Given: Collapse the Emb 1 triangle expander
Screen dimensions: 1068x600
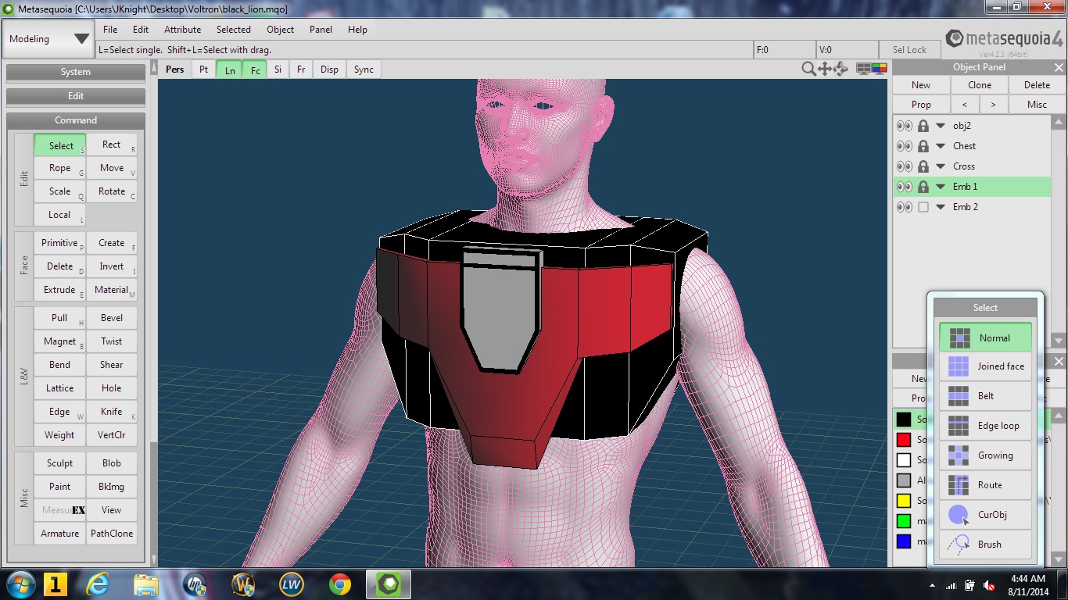Looking at the screenshot, I should tap(941, 187).
